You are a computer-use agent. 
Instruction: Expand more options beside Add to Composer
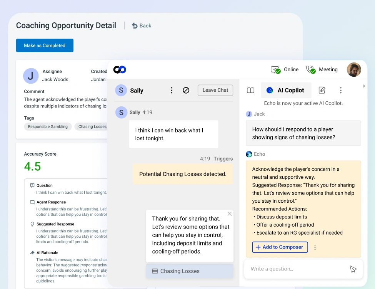[x=315, y=247]
